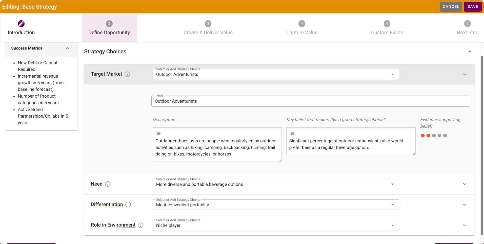484x244 pixels.
Task: Click step 4 circle icon
Action: [x=302, y=24]
